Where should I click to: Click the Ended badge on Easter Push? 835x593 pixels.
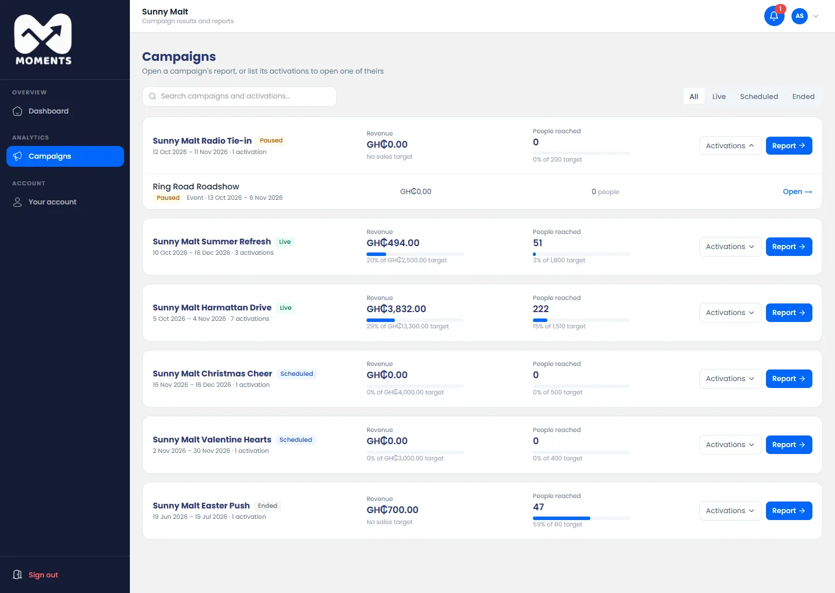pyautogui.click(x=267, y=506)
